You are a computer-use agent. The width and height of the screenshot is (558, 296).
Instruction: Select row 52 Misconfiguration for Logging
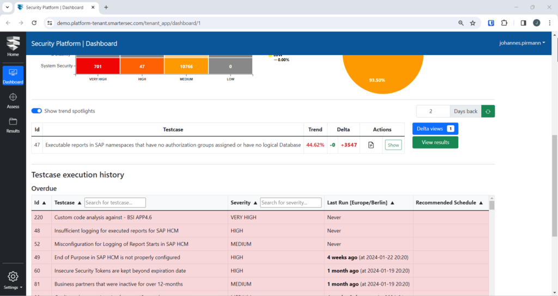[x=260, y=244]
